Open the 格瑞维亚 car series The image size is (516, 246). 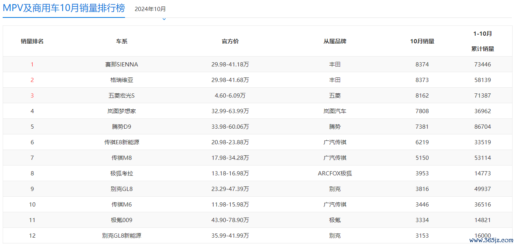[x=122, y=80]
